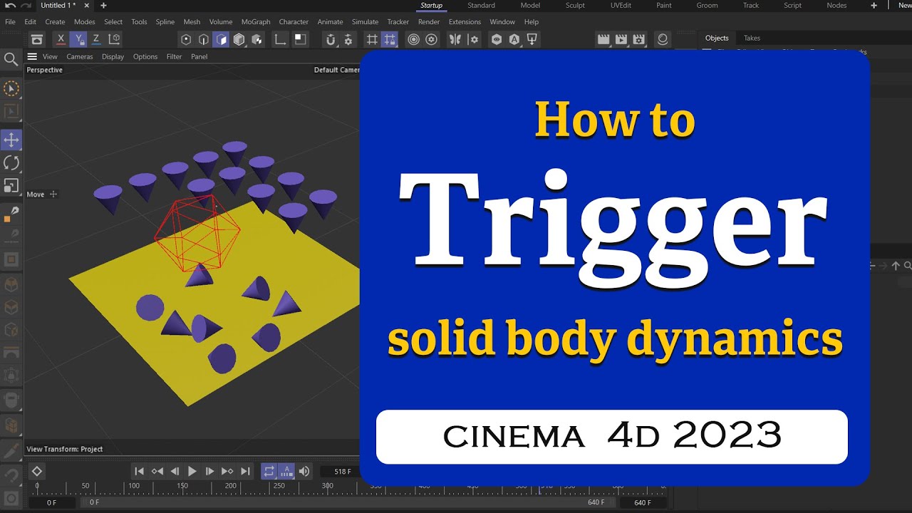Open the viewport Cameras menu
This screenshot has height=513, width=912.
tap(80, 56)
